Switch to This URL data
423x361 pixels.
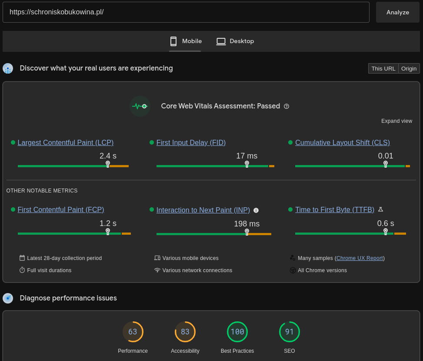383,69
